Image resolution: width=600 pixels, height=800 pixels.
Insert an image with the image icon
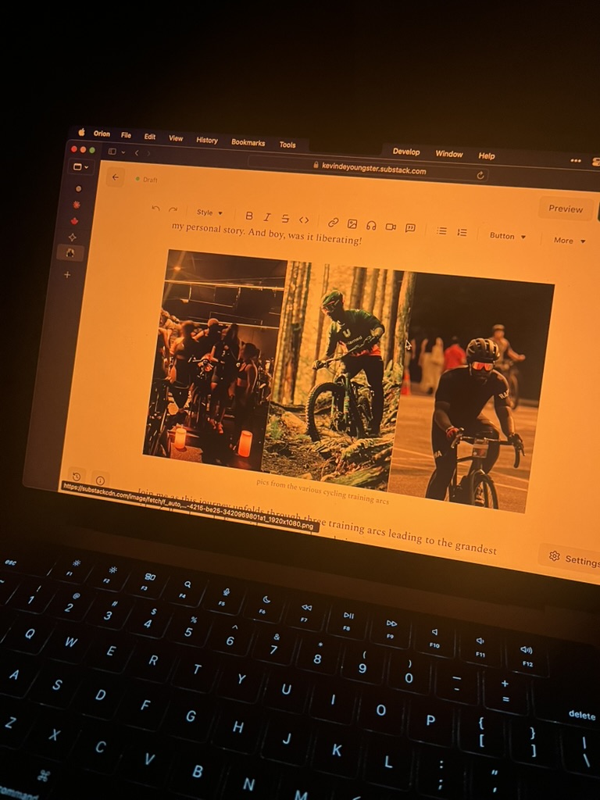352,224
